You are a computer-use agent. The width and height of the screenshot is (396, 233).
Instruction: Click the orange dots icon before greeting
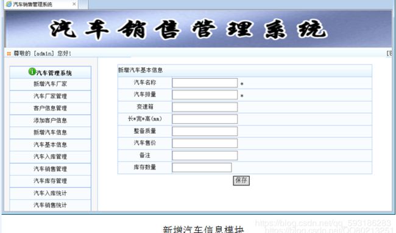[x=9, y=54]
